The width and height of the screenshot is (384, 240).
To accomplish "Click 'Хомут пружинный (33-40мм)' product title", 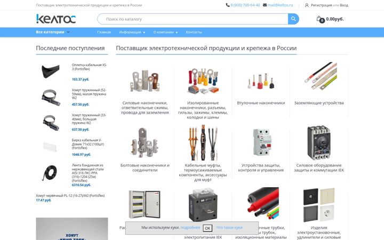I will (89, 119).
